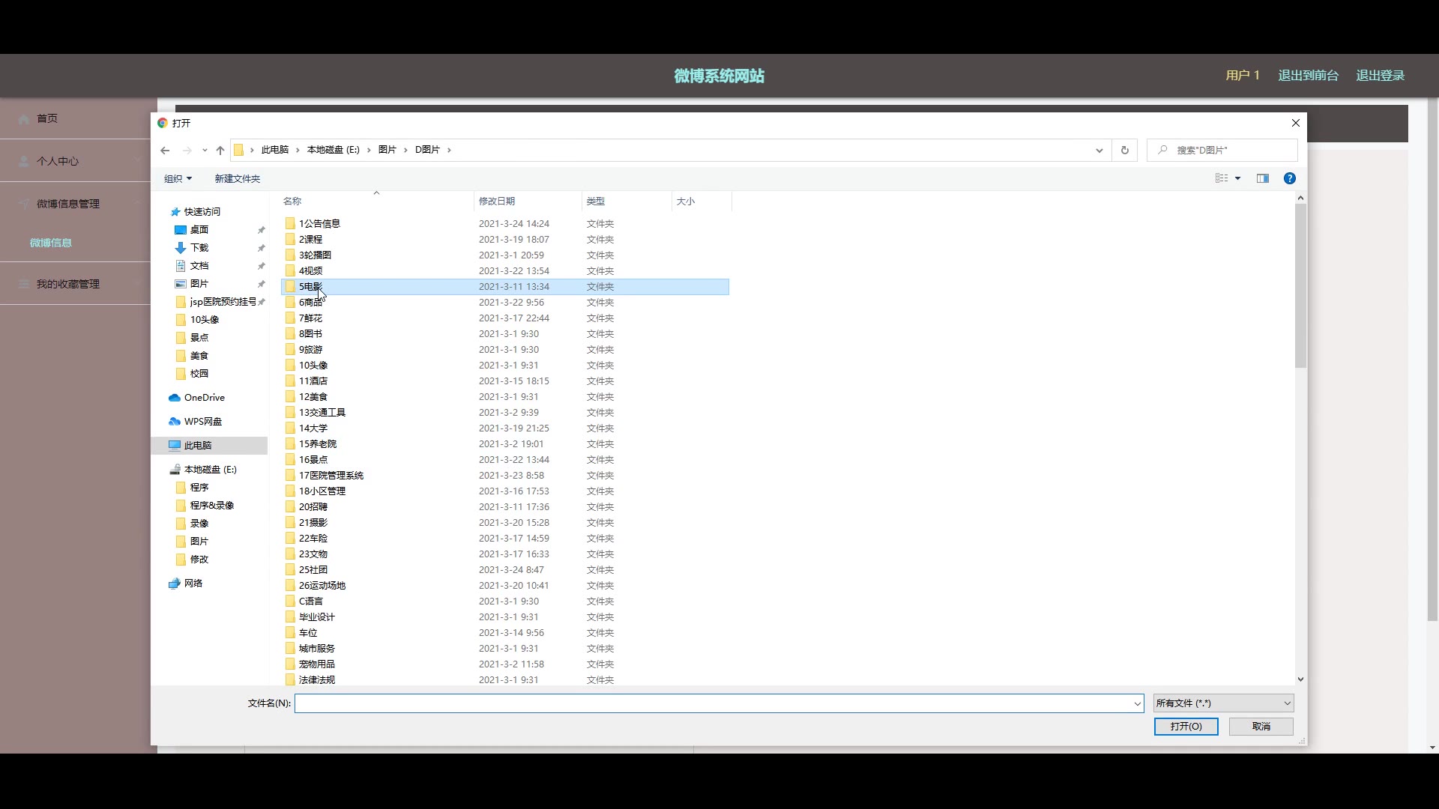This screenshot has width=1439, height=809.
Task: Select the 2课程 folder
Action: pos(310,240)
